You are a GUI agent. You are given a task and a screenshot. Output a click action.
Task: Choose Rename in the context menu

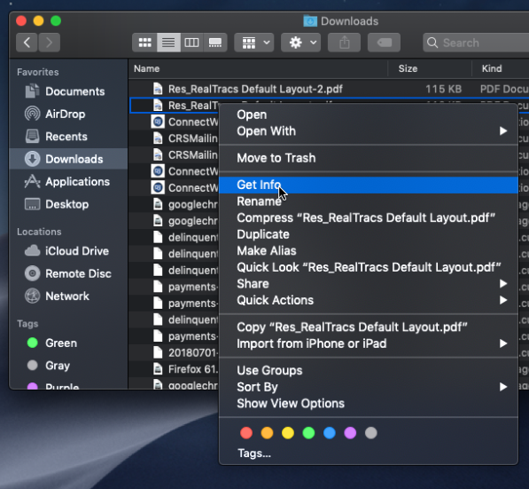tap(369, 201)
